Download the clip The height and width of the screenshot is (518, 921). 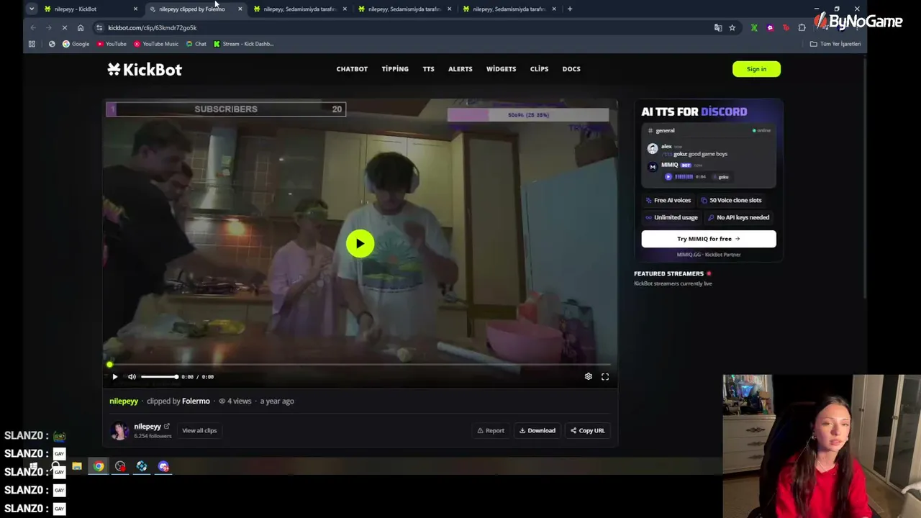point(537,430)
